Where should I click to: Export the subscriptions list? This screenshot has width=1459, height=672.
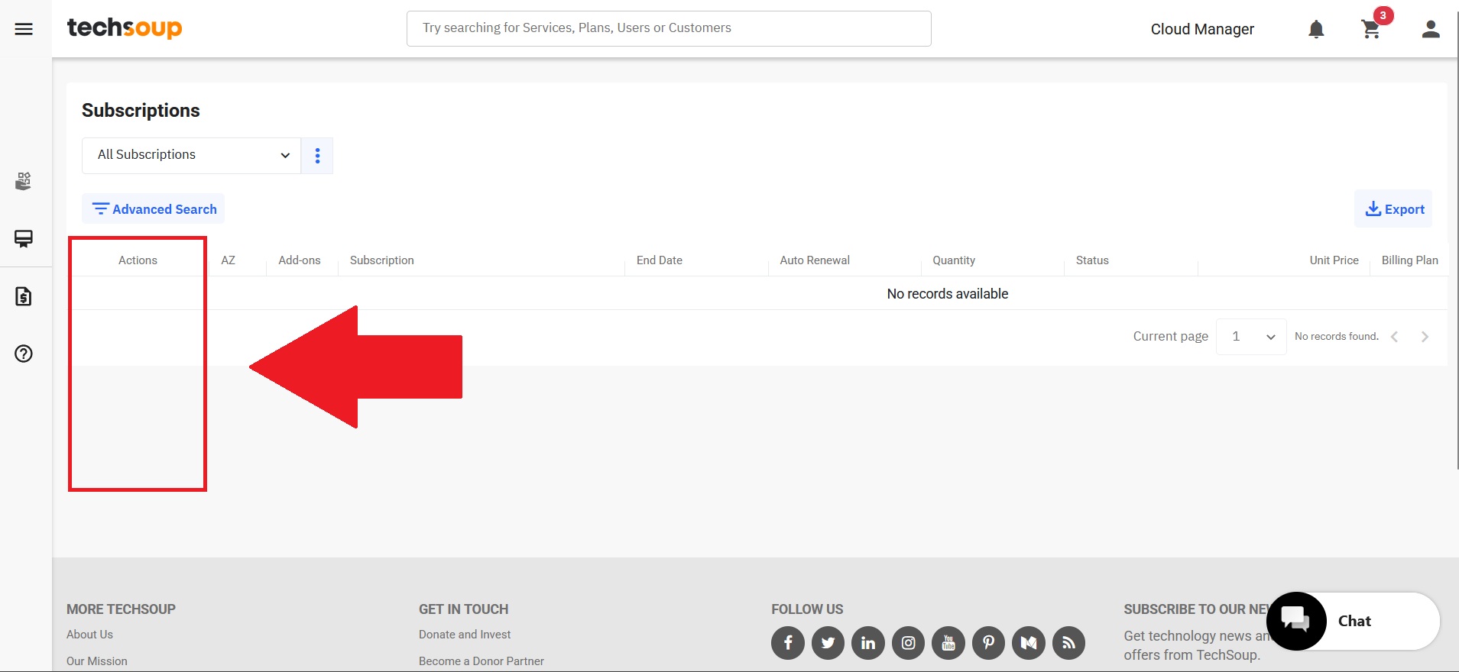[1394, 208]
